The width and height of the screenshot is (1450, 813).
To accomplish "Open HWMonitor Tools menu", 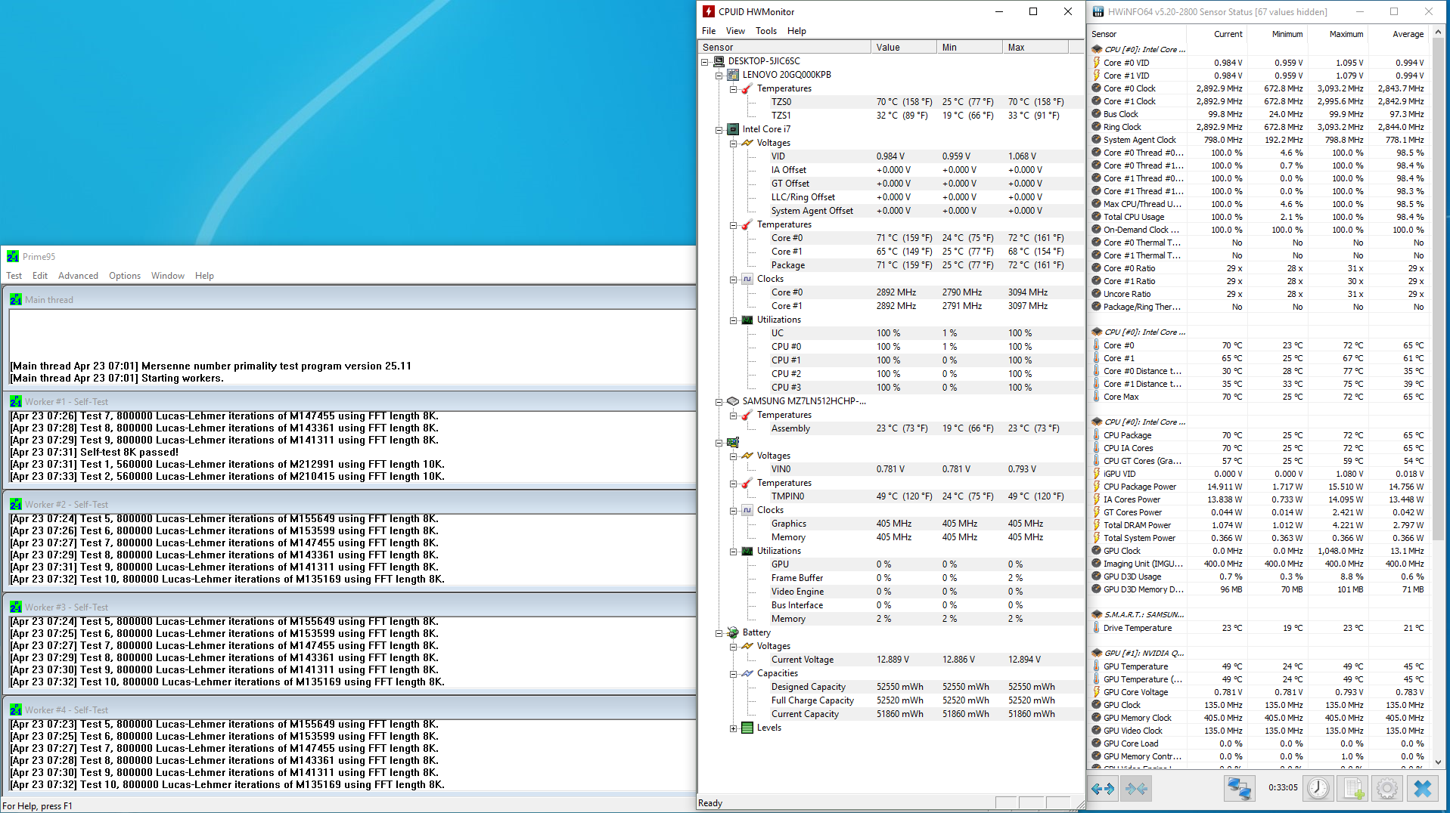I will (766, 31).
